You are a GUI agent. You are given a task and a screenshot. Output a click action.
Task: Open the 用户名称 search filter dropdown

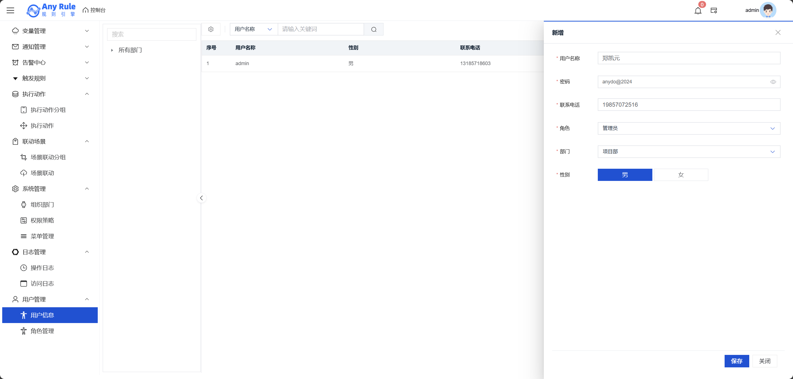(x=253, y=29)
